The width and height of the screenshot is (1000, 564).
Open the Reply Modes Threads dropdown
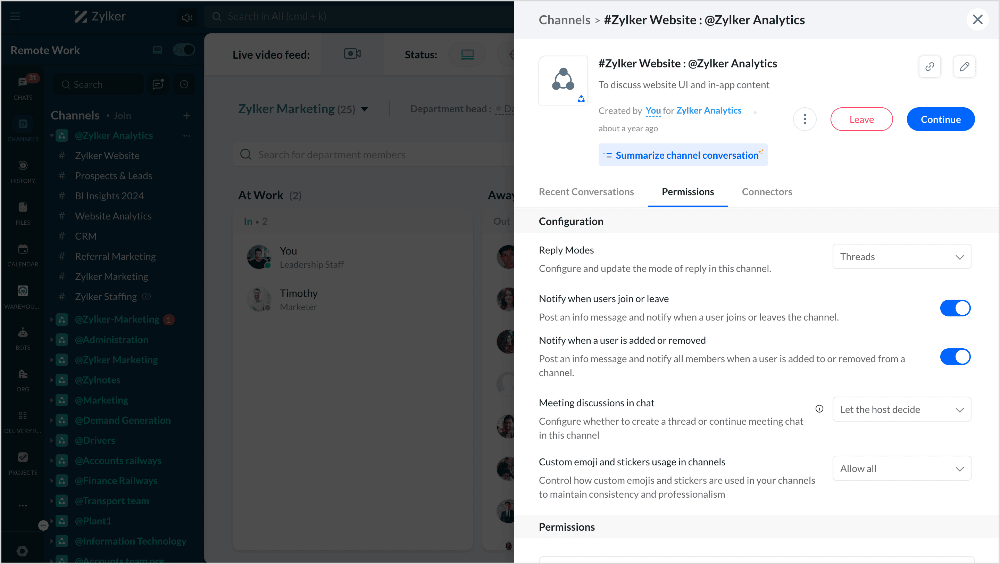[x=901, y=257]
